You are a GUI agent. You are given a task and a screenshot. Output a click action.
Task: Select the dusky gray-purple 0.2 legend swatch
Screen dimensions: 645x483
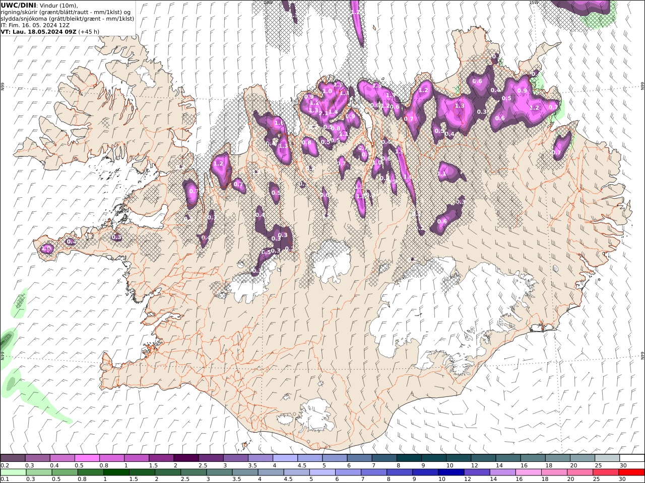click(x=13, y=458)
